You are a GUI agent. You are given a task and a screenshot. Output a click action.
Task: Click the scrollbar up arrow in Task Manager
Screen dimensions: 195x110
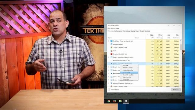coord(181,40)
